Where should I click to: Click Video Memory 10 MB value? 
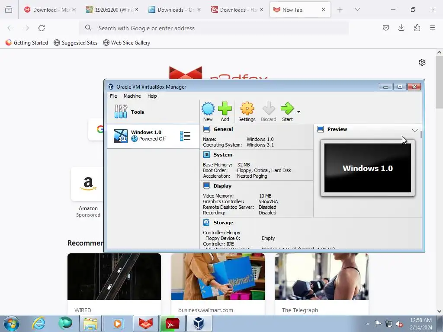(265, 196)
